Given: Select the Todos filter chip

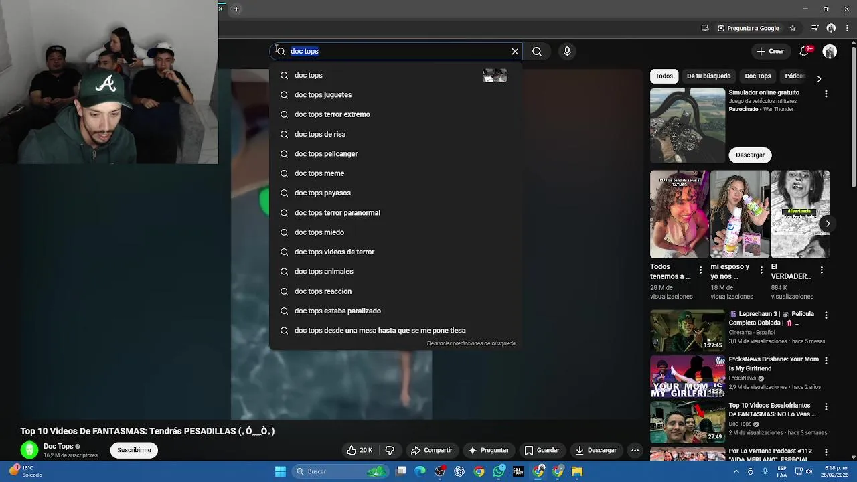Looking at the screenshot, I should click(664, 76).
